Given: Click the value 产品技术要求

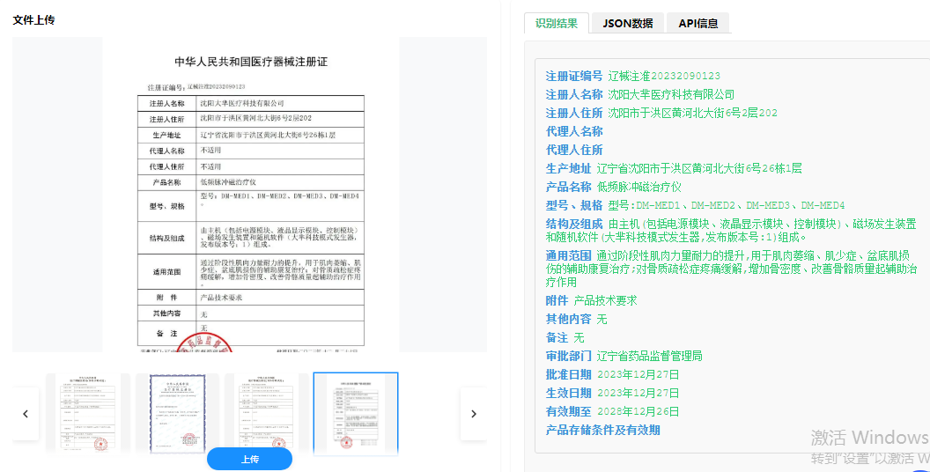Looking at the screenshot, I should click(x=605, y=300).
